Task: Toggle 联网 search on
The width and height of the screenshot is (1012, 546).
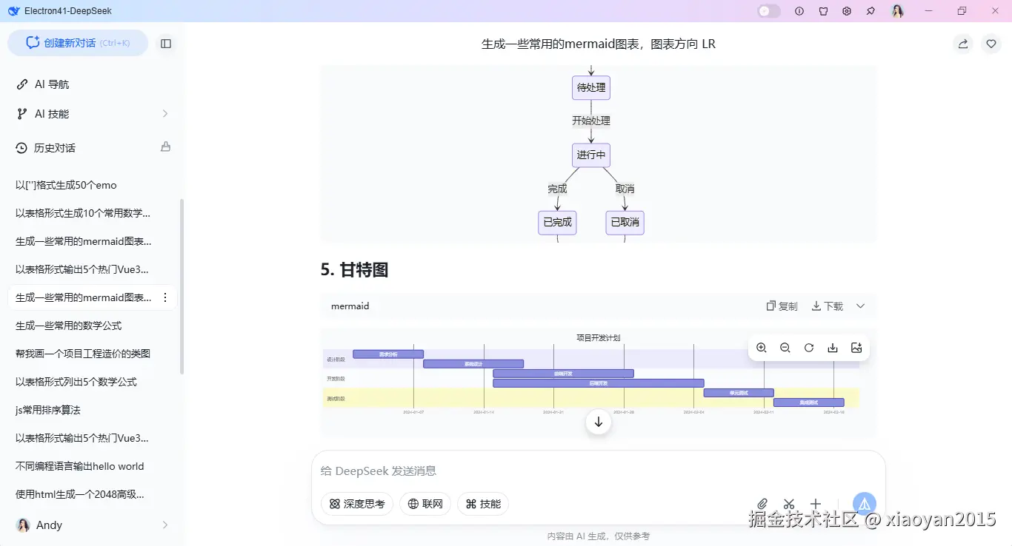Action: click(x=425, y=504)
